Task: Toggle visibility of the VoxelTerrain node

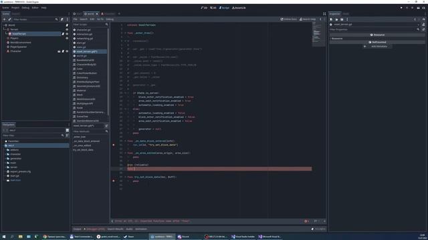Action: (x=67, y=34)
